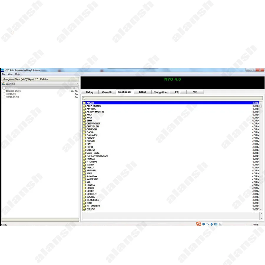This screenshot has width=265, height=265.
Task: Open the AIXAM folder icon
Action: pos(84,103)
